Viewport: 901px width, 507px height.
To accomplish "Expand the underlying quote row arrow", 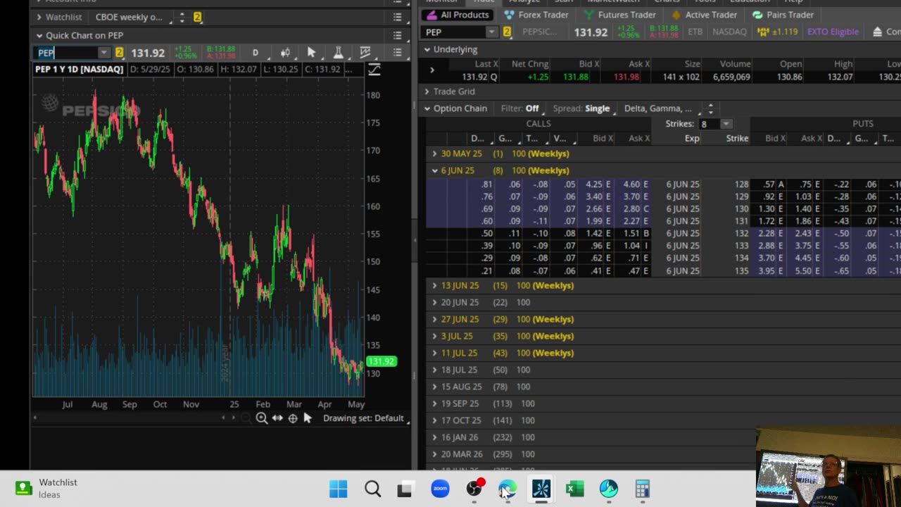I will [431, 70].
